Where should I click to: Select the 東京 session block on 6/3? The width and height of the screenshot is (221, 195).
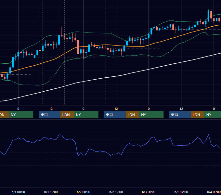click(180, 115)
